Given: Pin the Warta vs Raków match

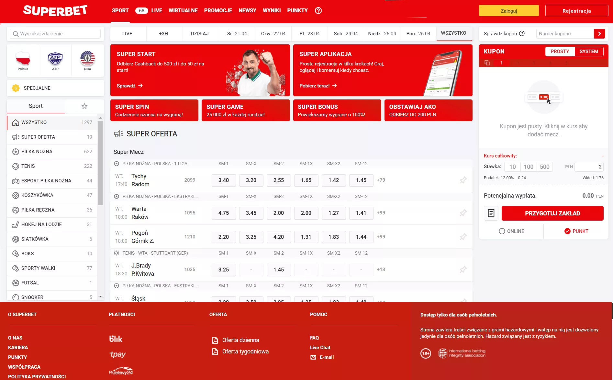Looking at the screenshot, I should pyautogui.click(x=463, y=213).
